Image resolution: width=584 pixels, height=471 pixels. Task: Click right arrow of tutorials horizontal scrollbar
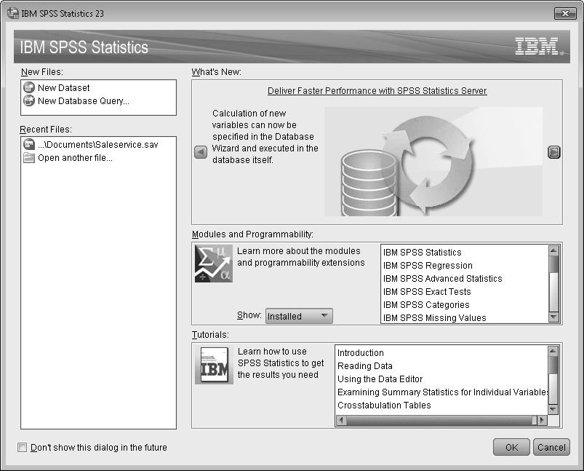pos(542,420)
